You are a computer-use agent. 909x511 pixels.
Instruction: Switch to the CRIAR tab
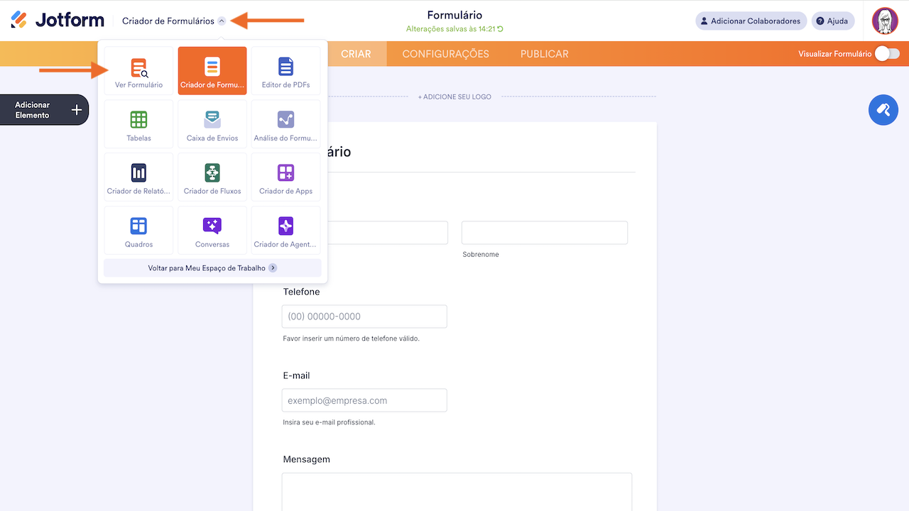coord(356,54)
